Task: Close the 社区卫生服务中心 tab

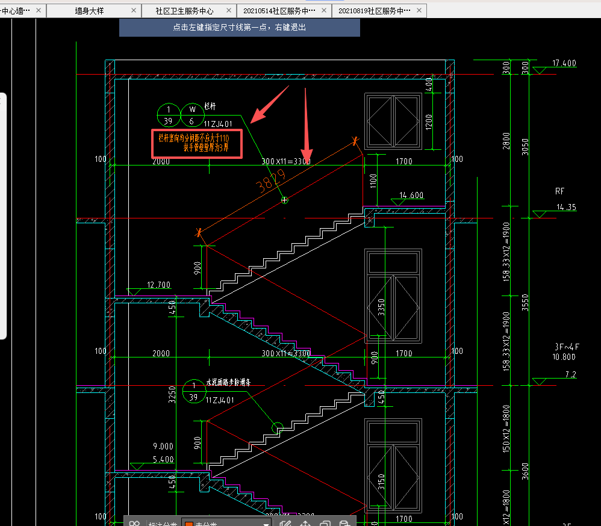Action: coord(228,10)
